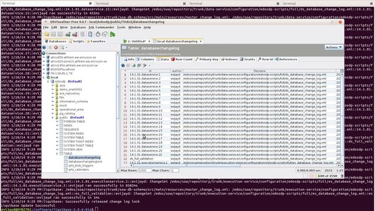375x211 pixels.
Task: Click the reload icon in the Data grid toolbar
Action: (x=123, y=65)
